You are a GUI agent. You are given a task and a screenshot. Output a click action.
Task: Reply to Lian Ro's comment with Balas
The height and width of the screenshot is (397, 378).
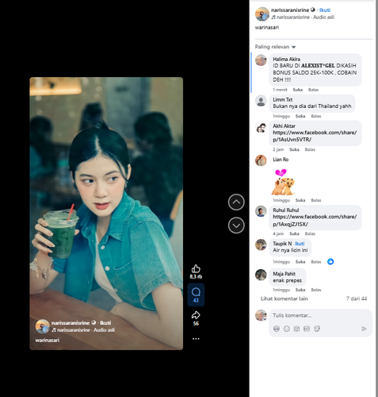pos(316,200)
